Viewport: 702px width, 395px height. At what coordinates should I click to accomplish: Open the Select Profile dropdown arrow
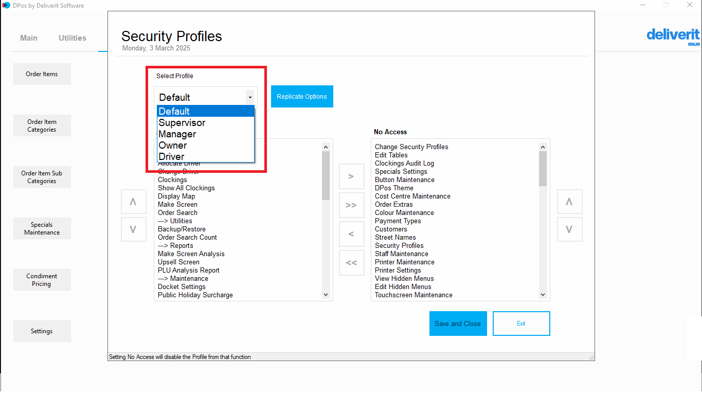250,97
